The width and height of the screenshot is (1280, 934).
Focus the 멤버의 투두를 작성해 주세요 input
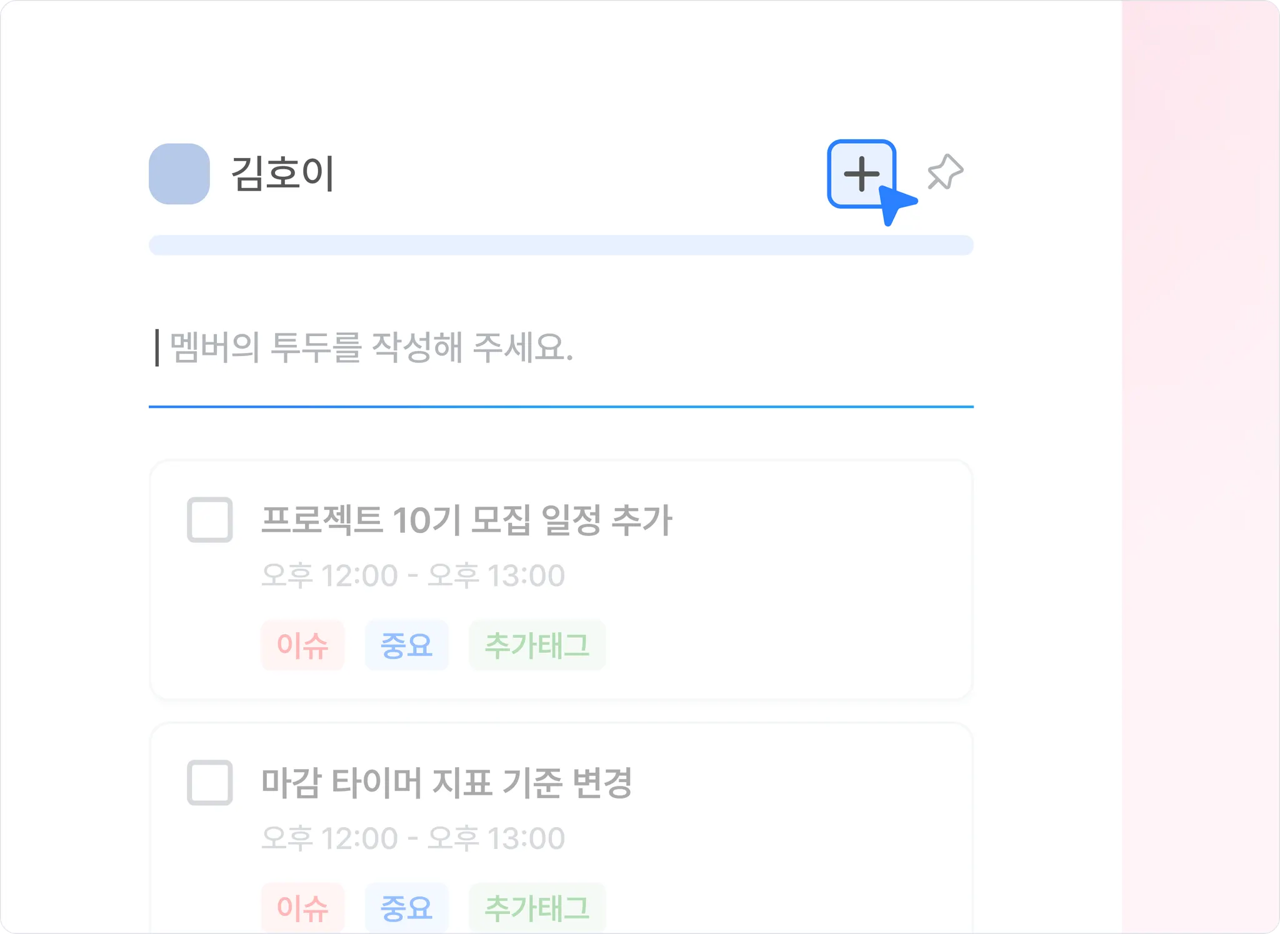[x=500, y=348]
